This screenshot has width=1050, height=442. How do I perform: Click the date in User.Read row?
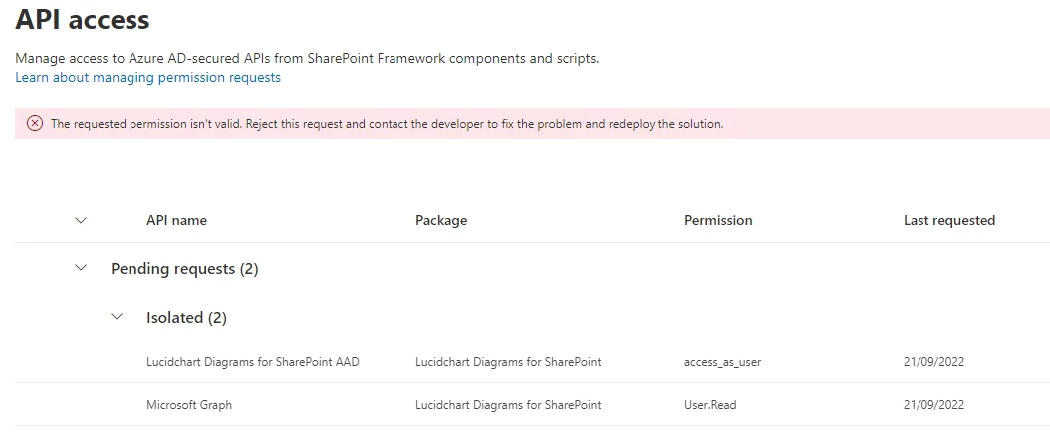pos(933,404)
